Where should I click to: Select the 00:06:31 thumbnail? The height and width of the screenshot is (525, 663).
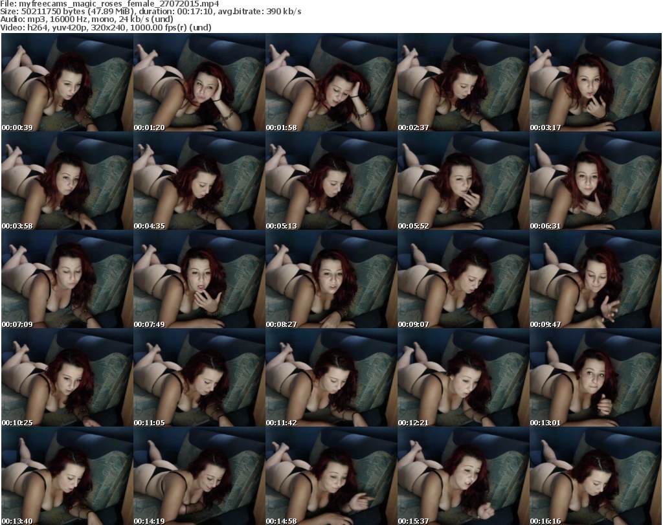(596, 181)
